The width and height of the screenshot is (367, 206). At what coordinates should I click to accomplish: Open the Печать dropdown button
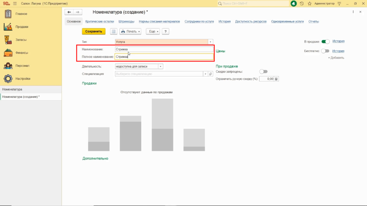click(130, 31)
